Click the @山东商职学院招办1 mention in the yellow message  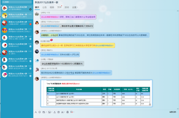point(104,46)
